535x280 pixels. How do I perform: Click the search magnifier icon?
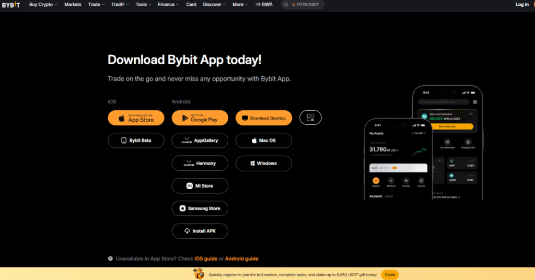tap(286, 4)
